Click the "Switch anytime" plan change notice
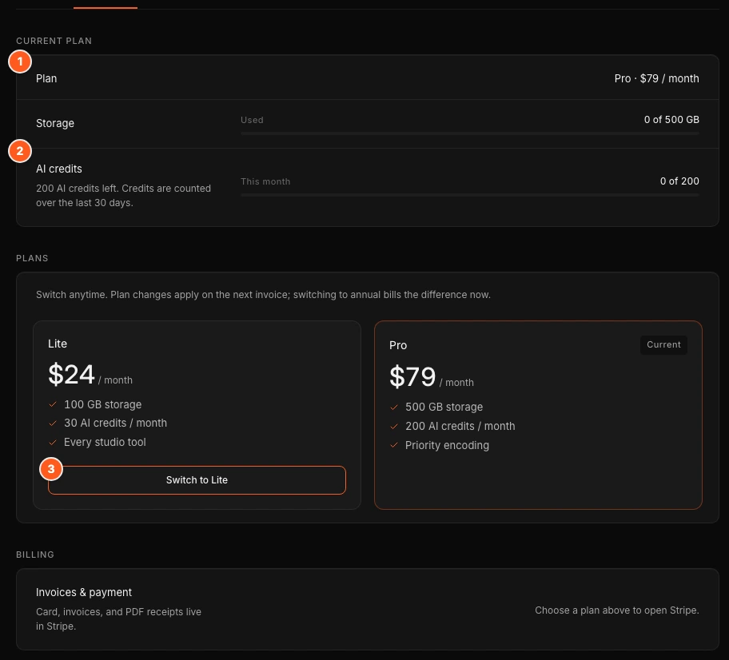 263,295
